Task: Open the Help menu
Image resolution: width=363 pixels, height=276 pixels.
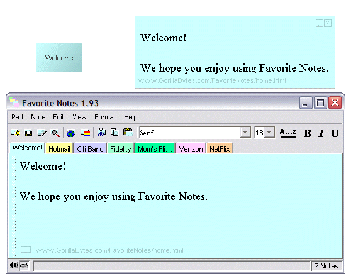Action: click(131, 117)
